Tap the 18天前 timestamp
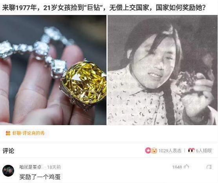This screenshot has height=183, width=218. [x=54, y=167]
